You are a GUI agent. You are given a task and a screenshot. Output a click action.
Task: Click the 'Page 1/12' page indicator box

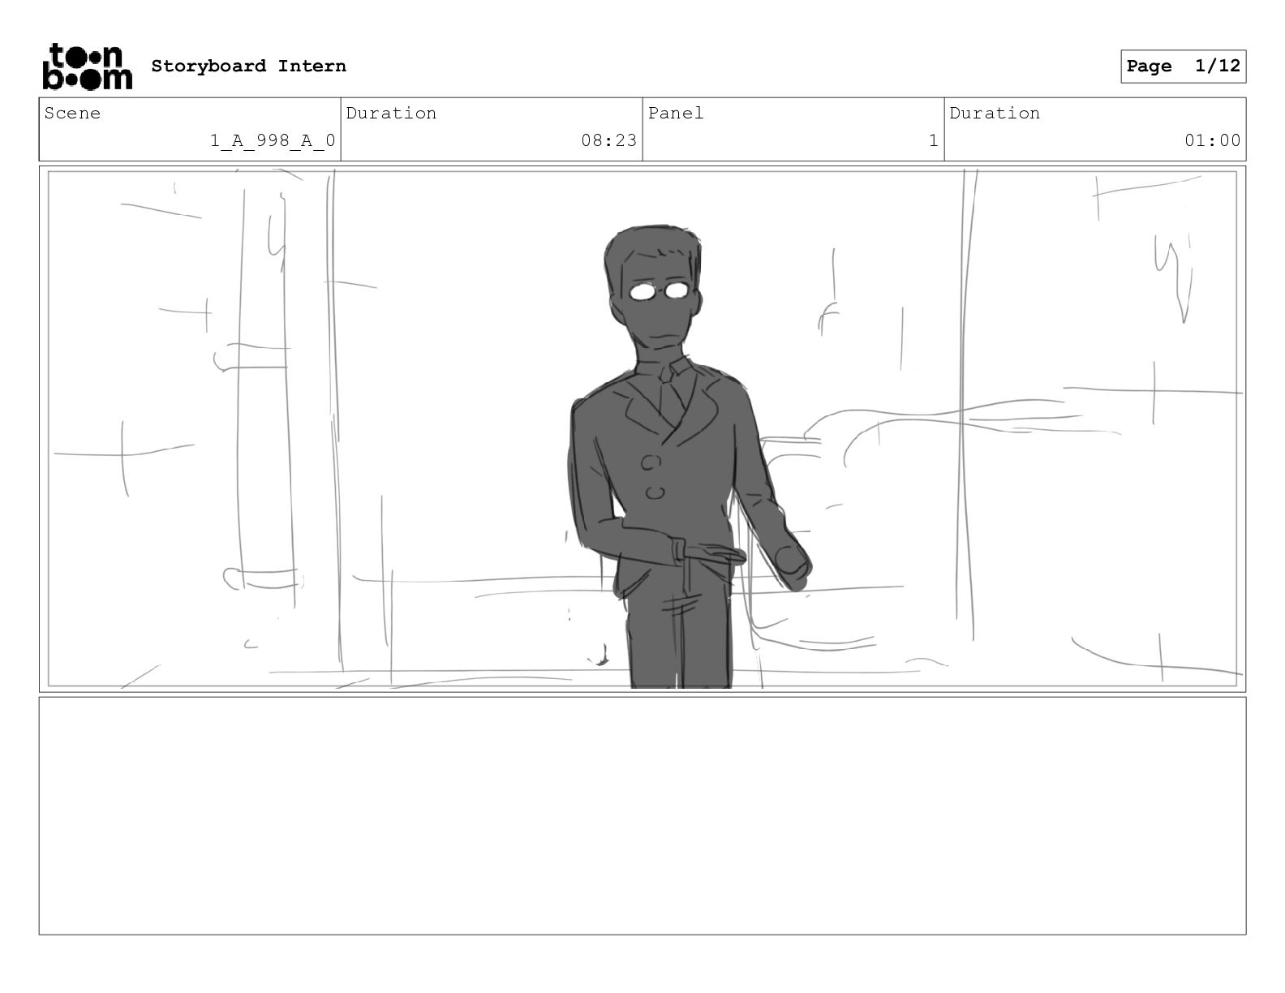(1183, 67)
